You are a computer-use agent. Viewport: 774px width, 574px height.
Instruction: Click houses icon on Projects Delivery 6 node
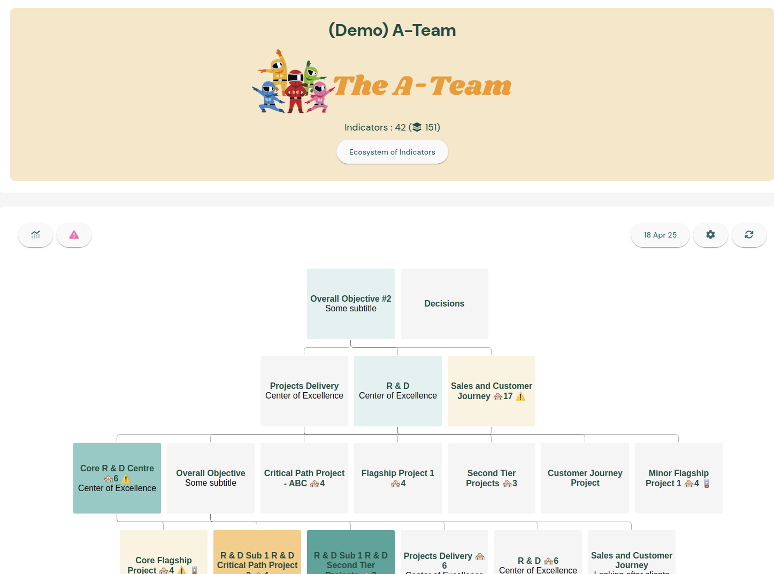(x=480, y=556)
